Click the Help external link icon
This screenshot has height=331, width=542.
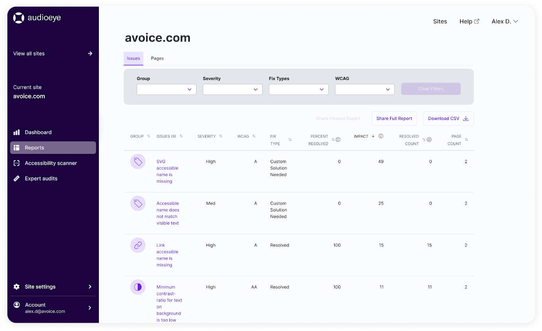[x=477, y=22]
